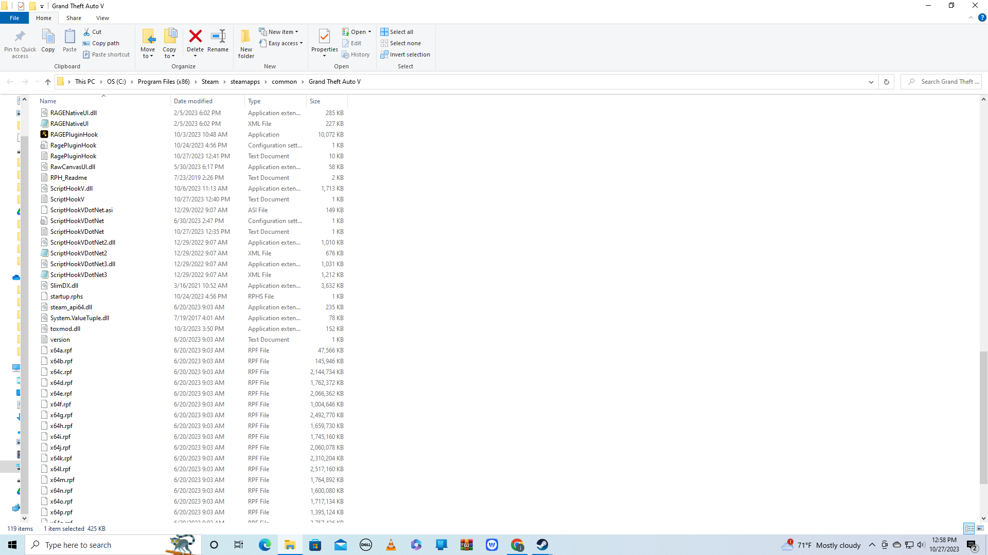Viewport: 988px width, 555px height.
Task: Switch to details view toggle
Action: (x=969, y=528)
